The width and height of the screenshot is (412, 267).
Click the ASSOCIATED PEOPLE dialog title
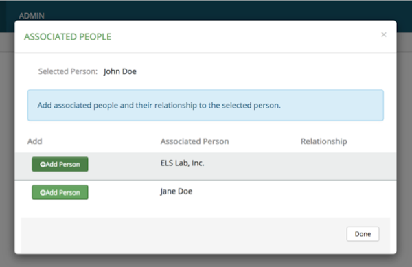tap(68, 37)
